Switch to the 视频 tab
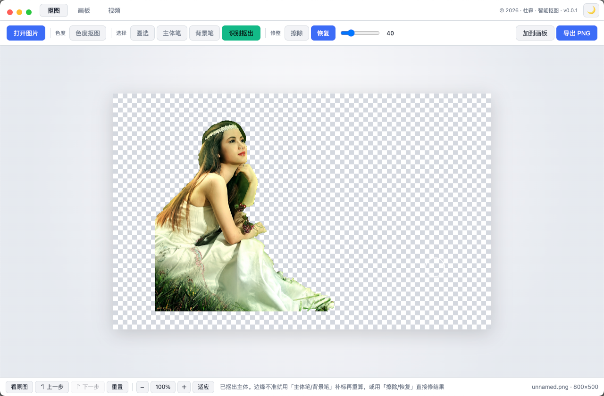 click(x=114, y=10)
